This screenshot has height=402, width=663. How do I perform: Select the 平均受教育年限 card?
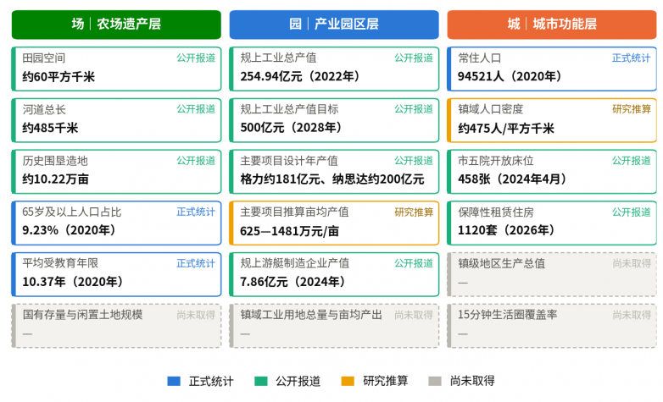click(x=116, y=274)
